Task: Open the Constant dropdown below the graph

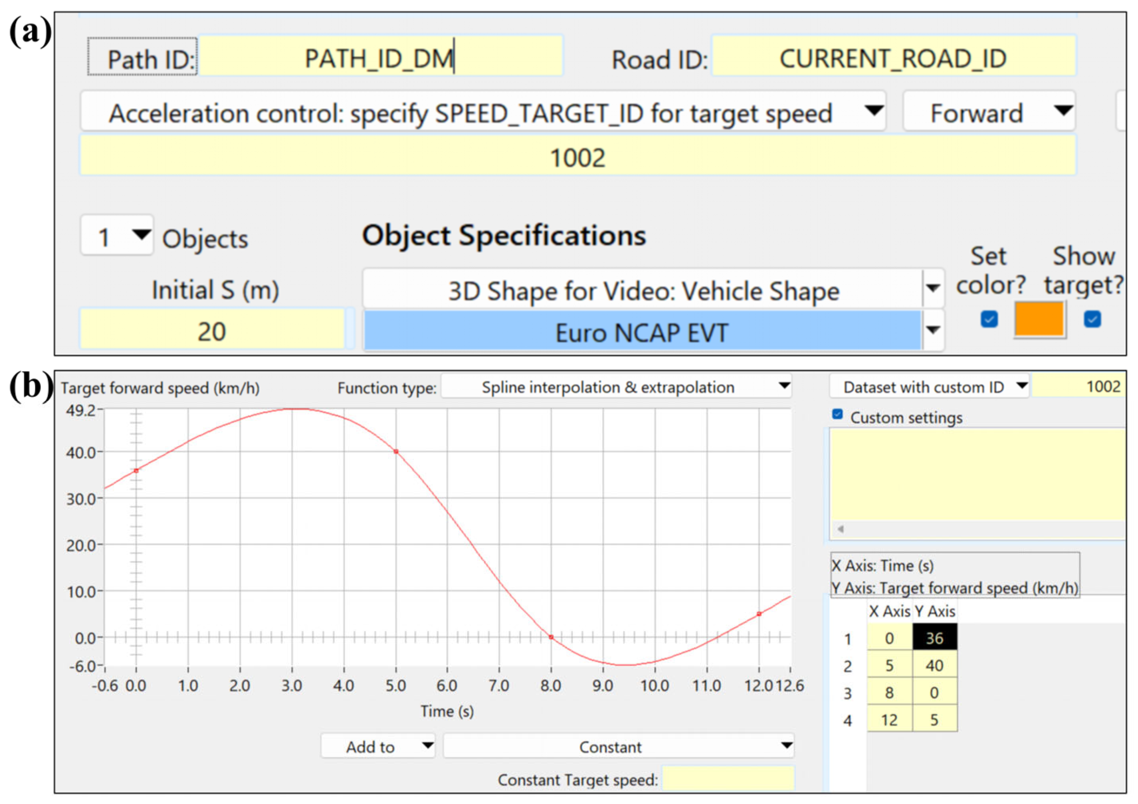Action: point(618,746)
